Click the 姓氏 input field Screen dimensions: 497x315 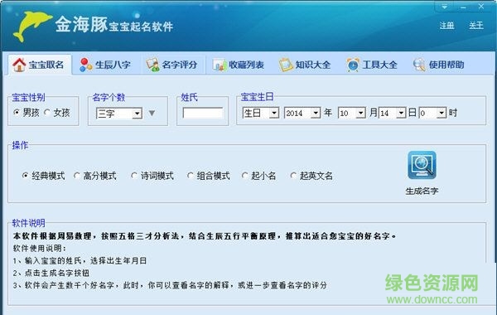(203, 114)
